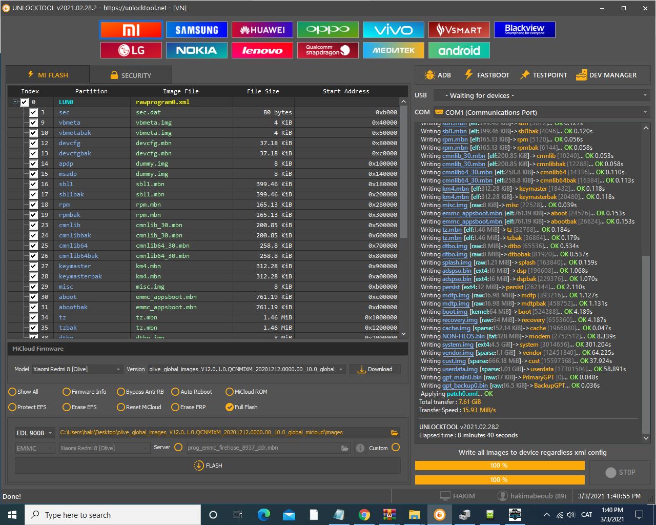Switch to the MI FLASH tab
This screenshot has height=525, width=656.
click(48, 75)
